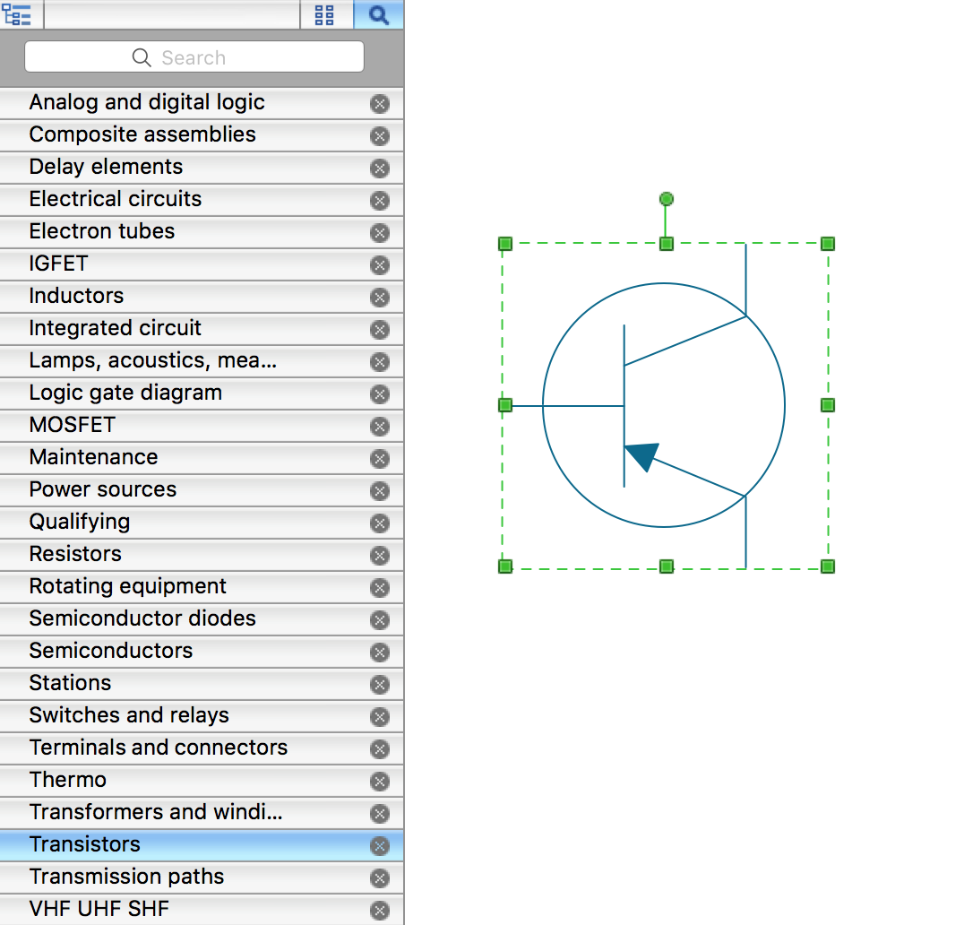This screenshot has height=925, width=964.
Task: Close the Thermo library
Action: pyautogui.click(x=380, y=781)
